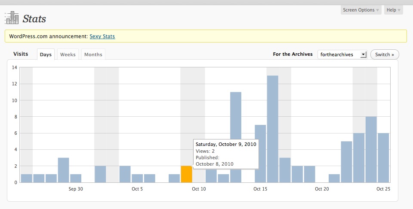This screenshot has height=209, width=413.
Task: Open the forthearchives blog selector
Action: coord(342,55)
